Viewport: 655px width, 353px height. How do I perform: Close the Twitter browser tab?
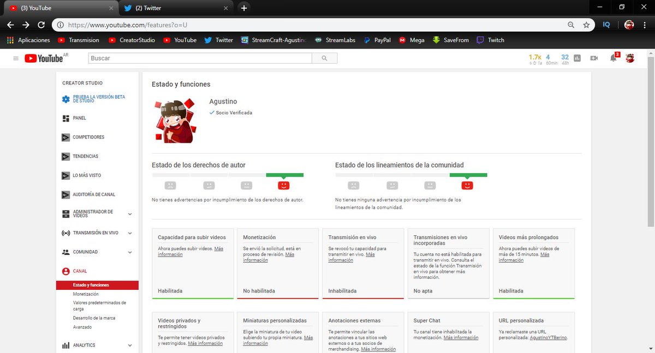tap(225, 8)
